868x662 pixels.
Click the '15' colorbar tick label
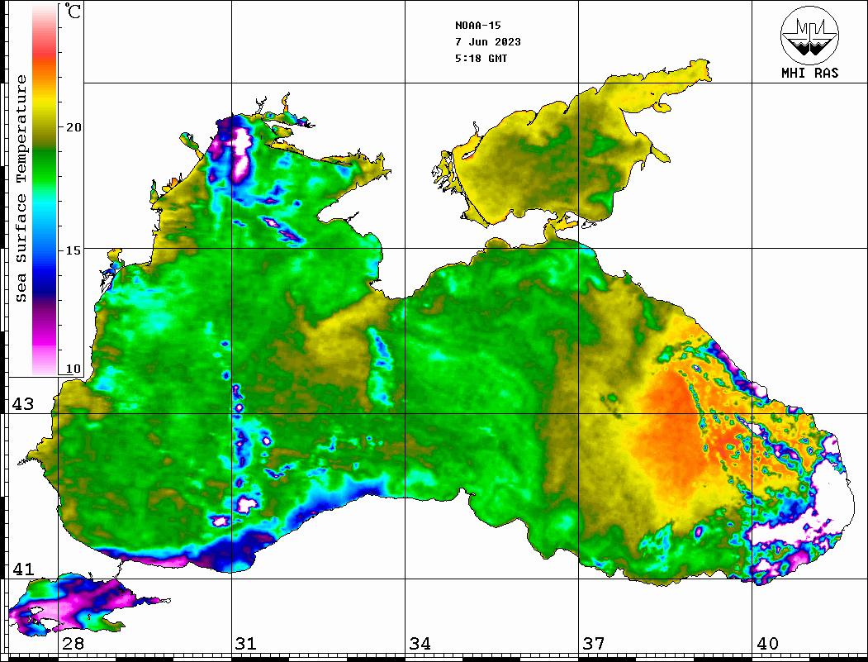coord(73,250)
